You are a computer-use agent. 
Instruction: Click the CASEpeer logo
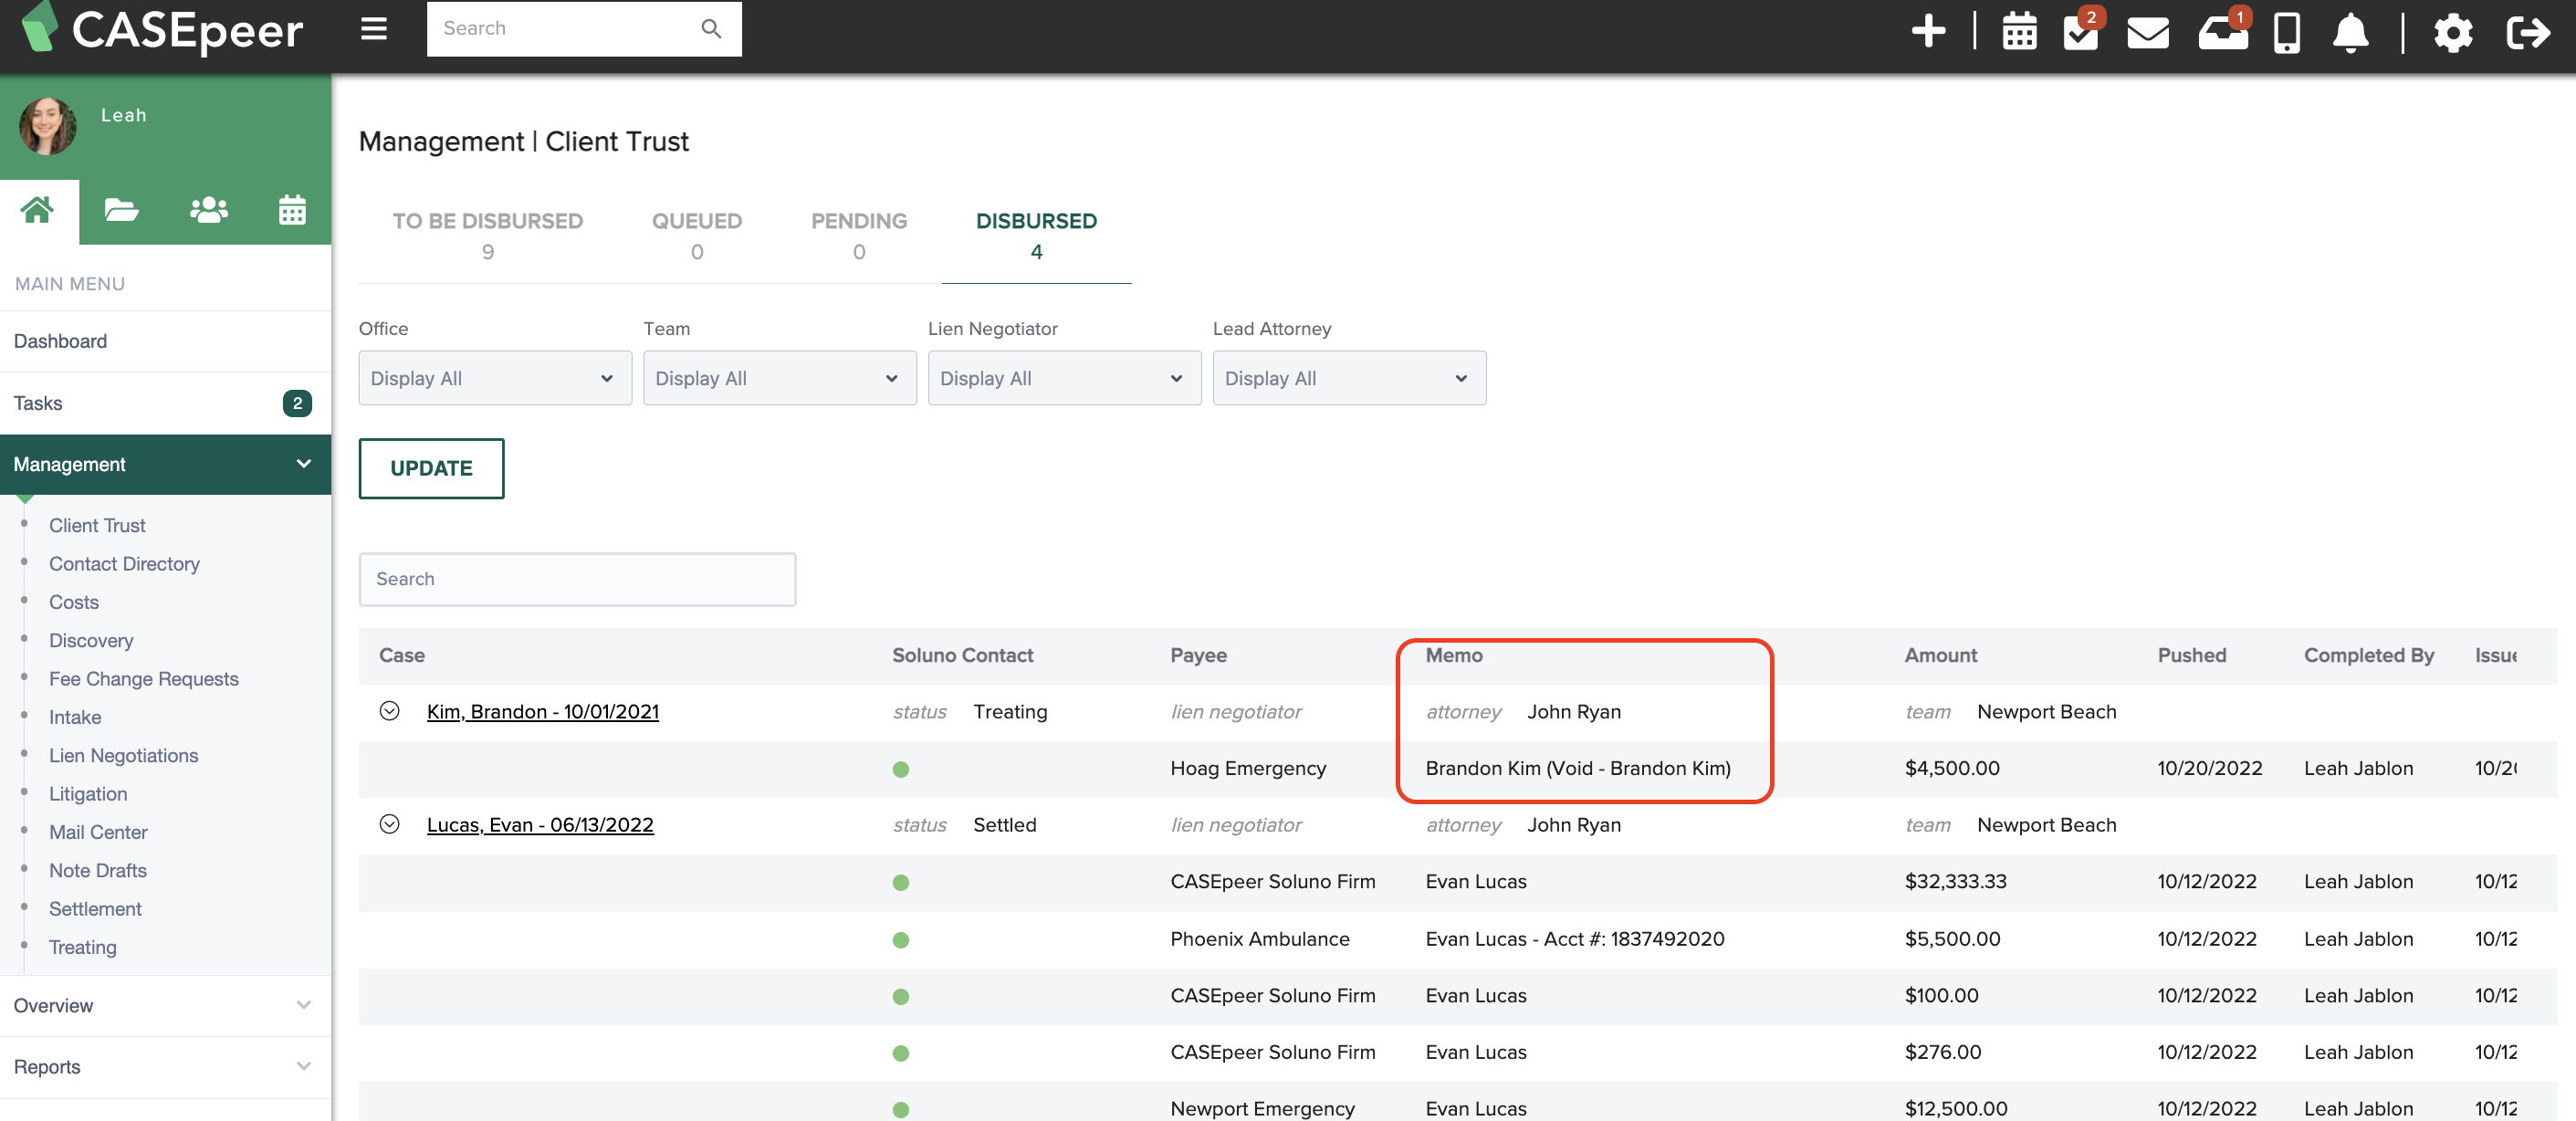coord(162,29)
